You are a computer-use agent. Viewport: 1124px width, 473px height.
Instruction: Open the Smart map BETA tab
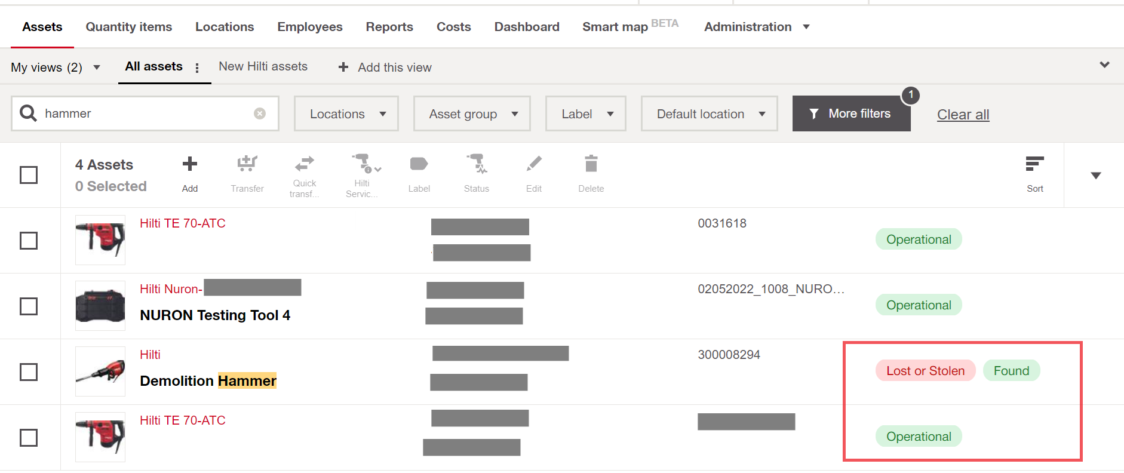coord(631,26)
